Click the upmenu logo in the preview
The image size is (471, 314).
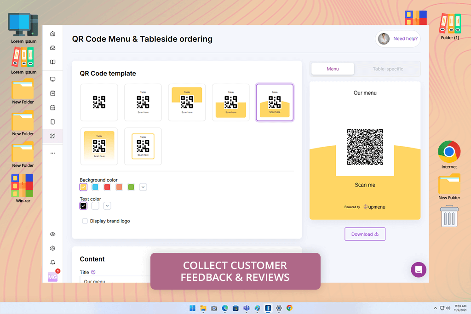coord(374,207)
